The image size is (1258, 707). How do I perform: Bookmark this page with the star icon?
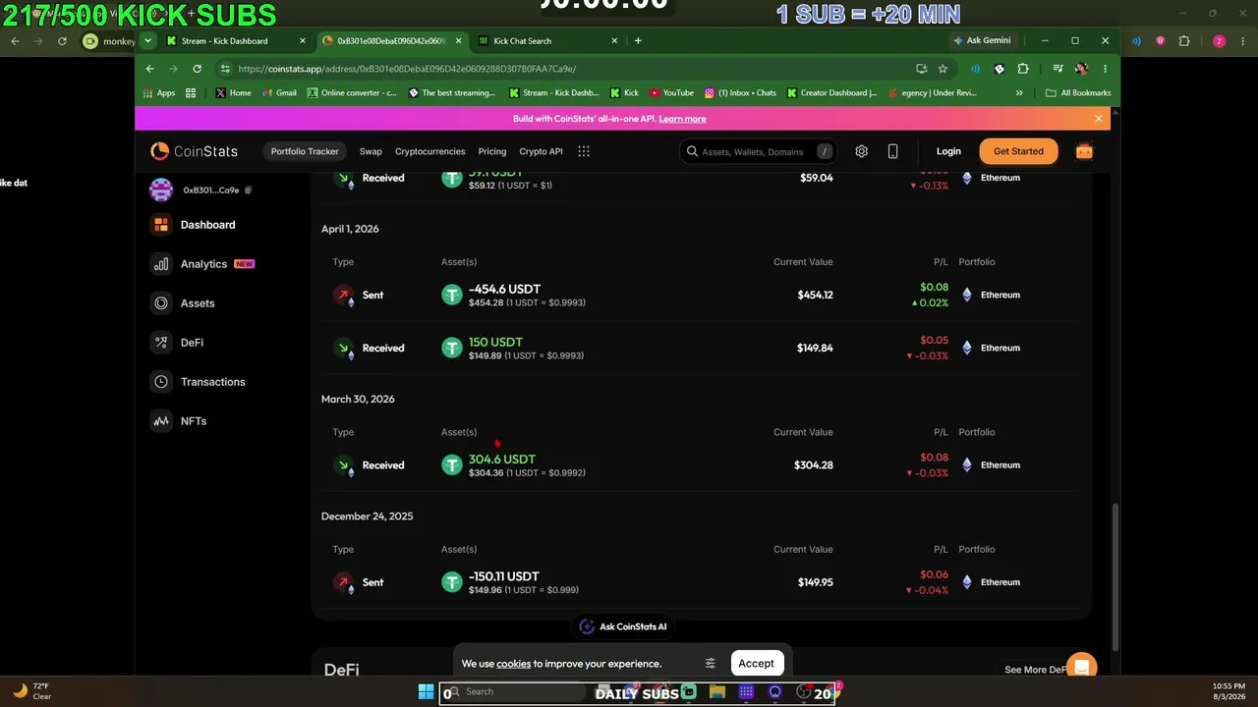pos(943,69)
